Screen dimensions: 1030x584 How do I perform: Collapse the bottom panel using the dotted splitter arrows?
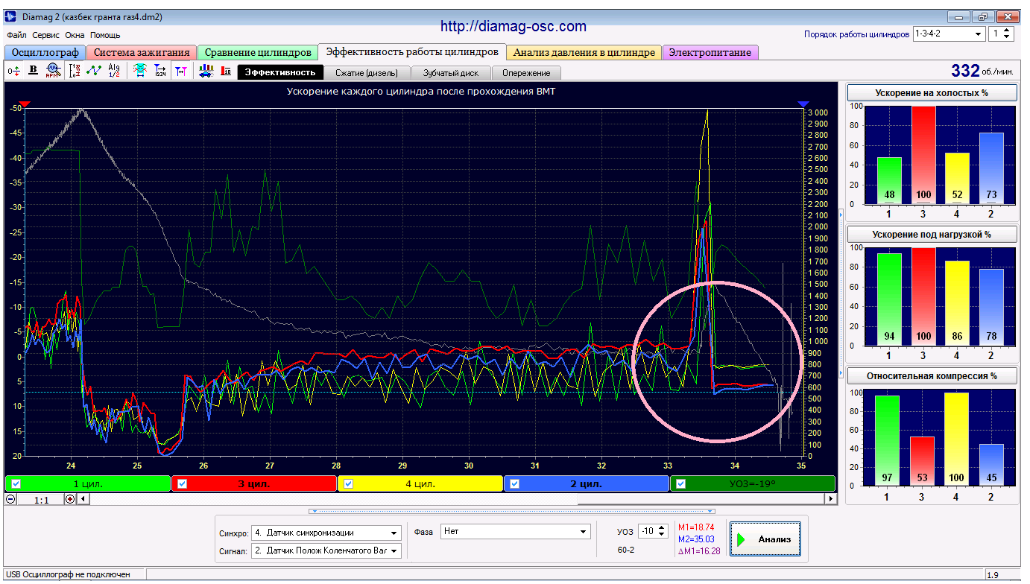pyautogui.click(x=512, y=511)
